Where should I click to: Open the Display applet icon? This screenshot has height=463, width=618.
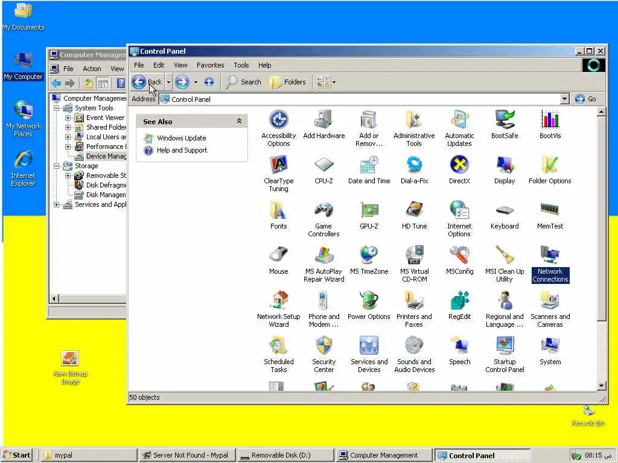tap(505, 169)
